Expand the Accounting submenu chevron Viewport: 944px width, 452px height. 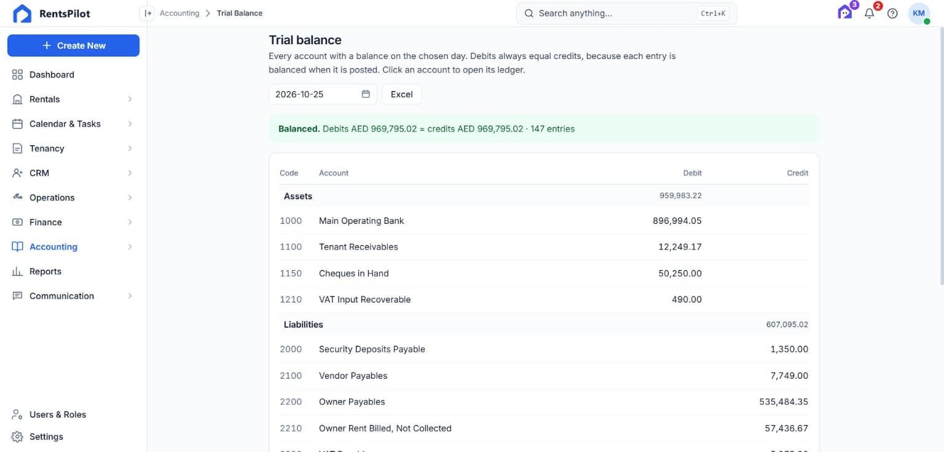coord(130,247)
